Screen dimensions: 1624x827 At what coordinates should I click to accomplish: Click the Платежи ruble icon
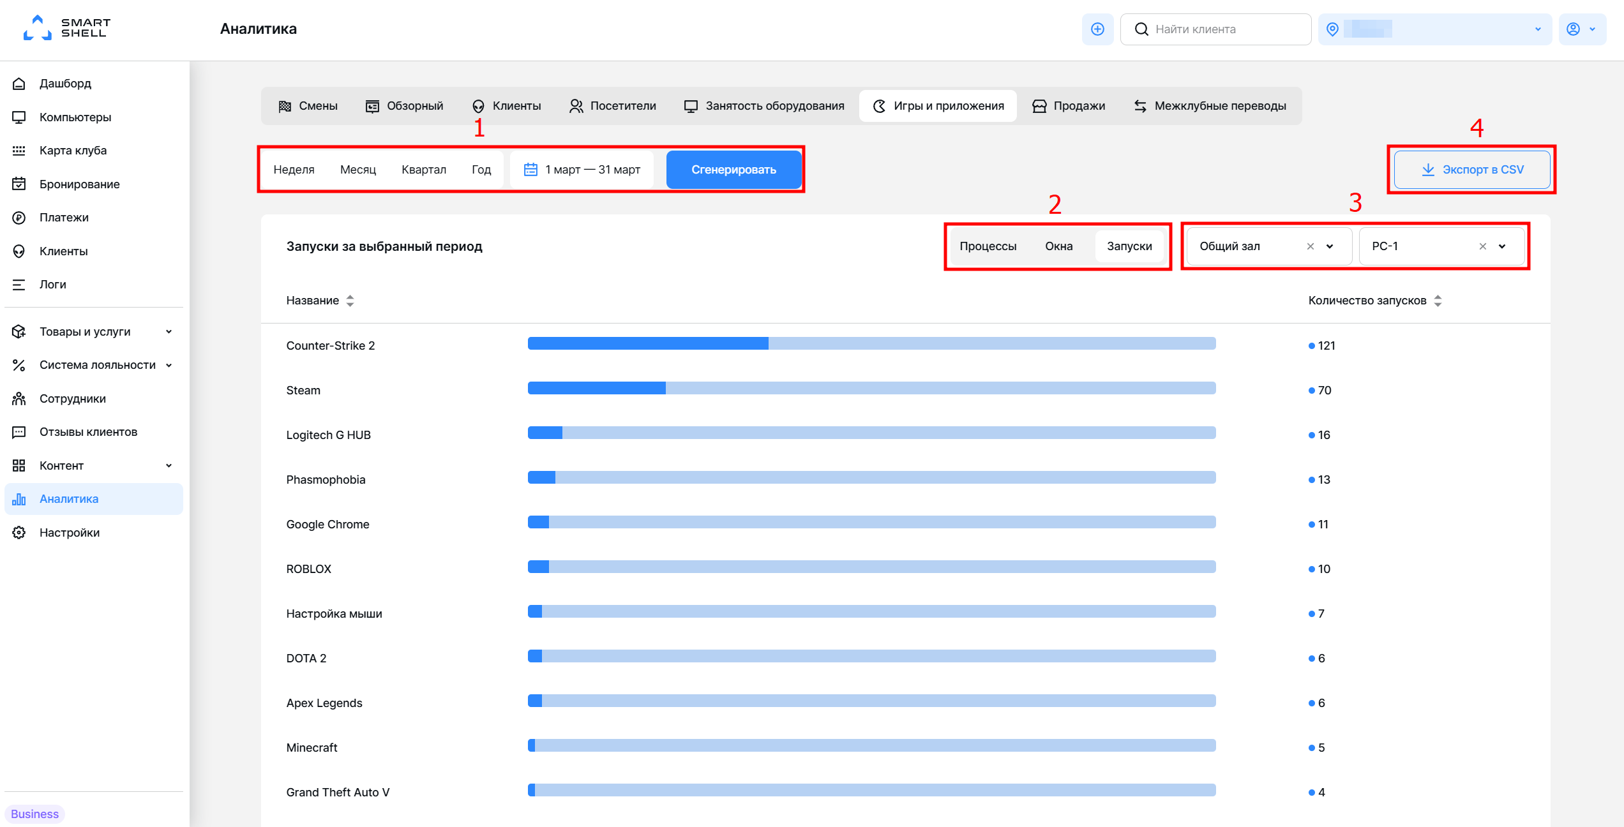coord(19,218)
